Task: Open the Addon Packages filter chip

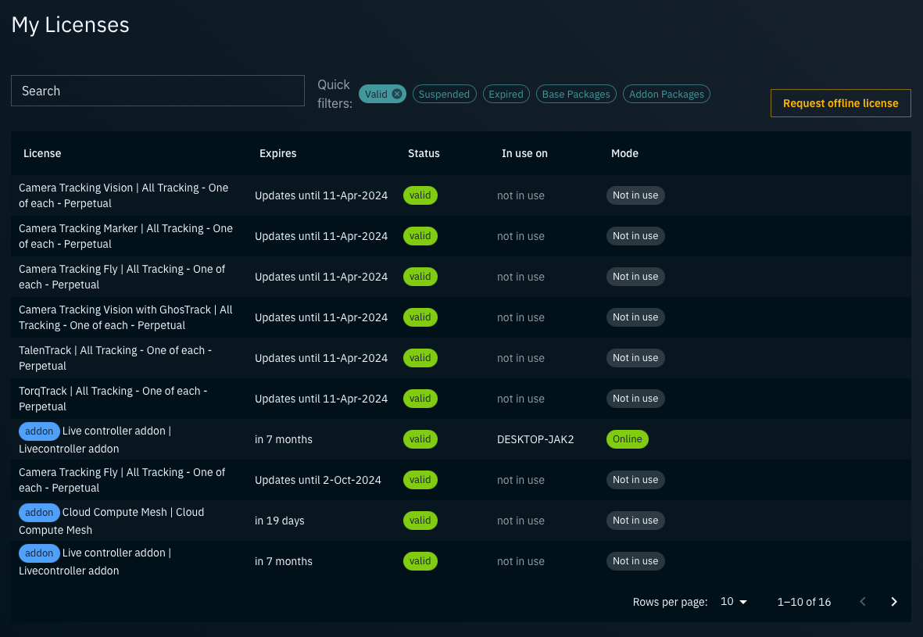Action: point(666,93)
